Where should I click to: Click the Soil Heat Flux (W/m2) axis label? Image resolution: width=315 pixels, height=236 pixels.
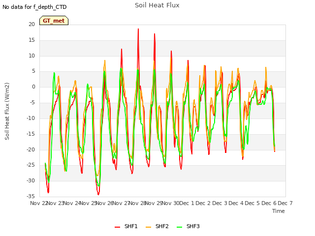tap(7, 111)
